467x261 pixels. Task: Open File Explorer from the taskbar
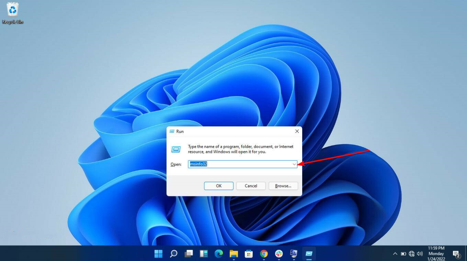[234, 253]
